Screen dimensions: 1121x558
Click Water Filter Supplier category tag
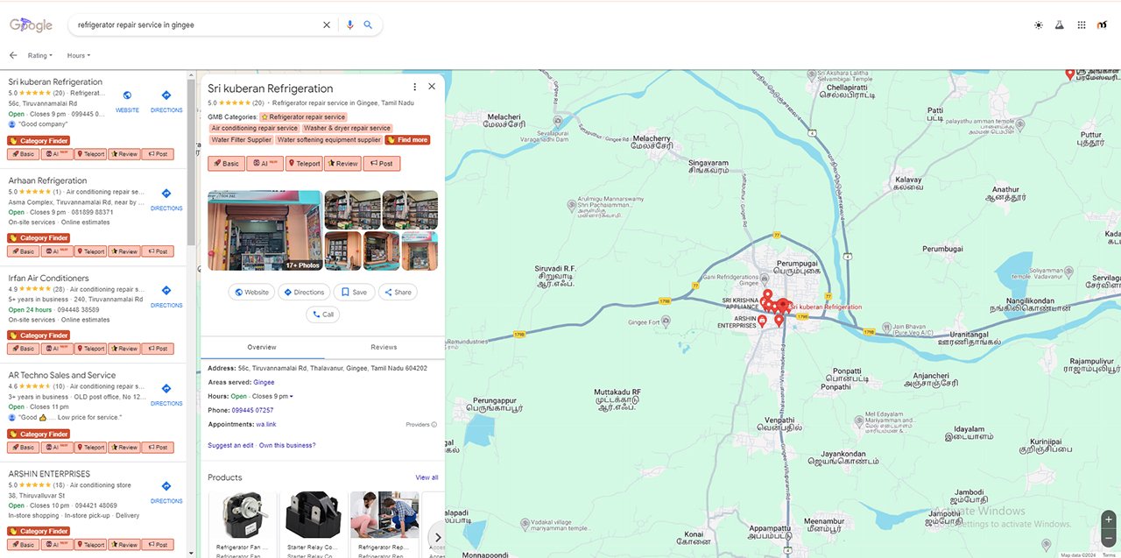click(x=242, y=139)
